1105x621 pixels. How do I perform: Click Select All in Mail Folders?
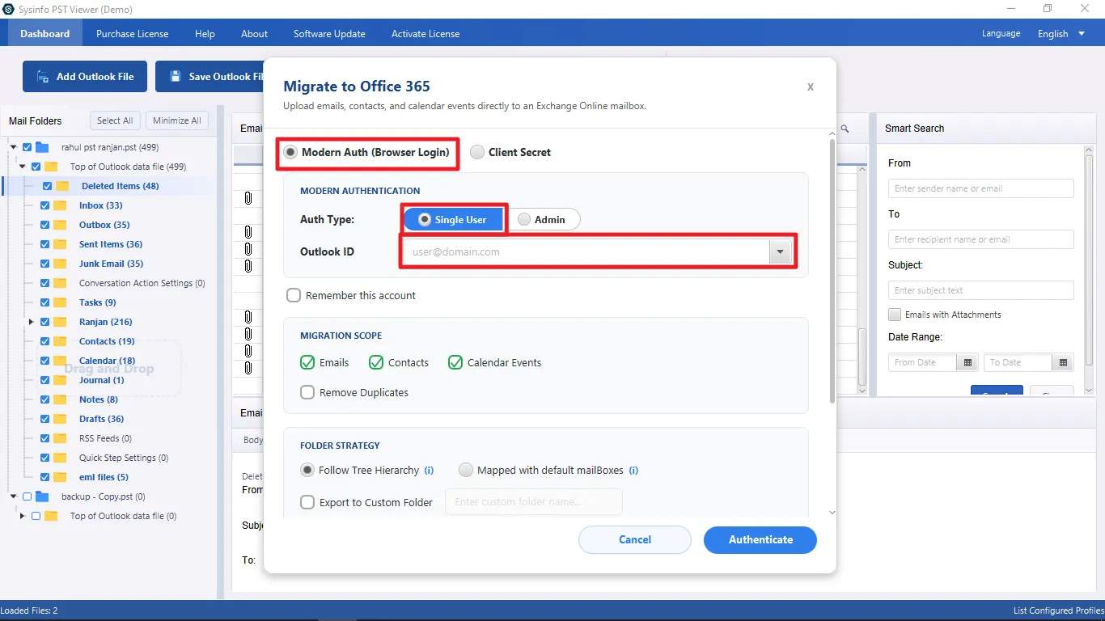(115, 120)
